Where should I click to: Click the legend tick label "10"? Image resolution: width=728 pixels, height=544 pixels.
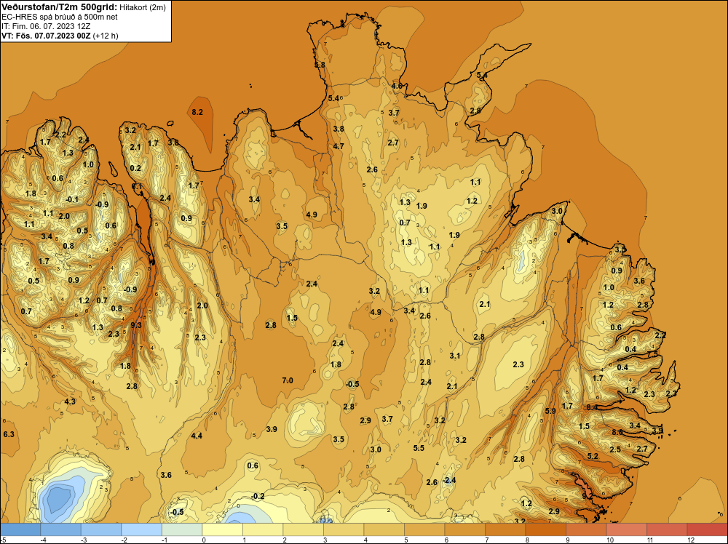tap(610, 540)
